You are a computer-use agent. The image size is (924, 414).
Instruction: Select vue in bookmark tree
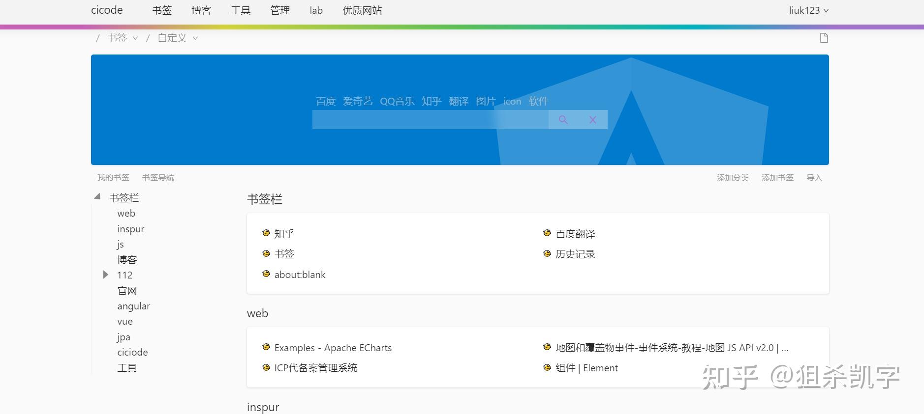(125, 321)
